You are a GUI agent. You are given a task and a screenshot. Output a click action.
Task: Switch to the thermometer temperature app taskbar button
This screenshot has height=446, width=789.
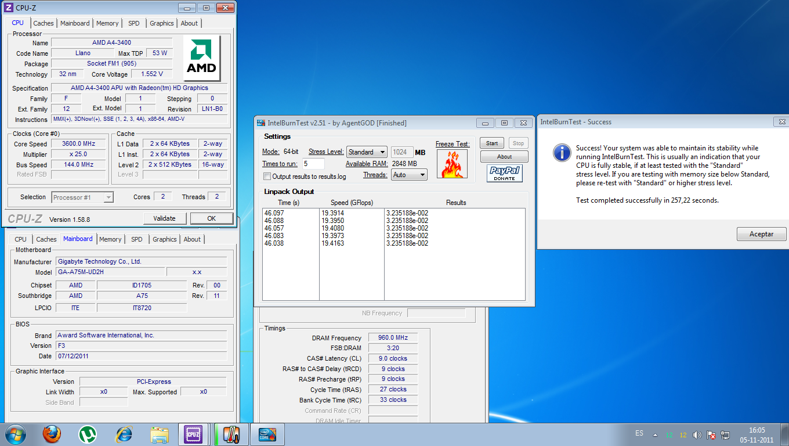coord(230,434)
